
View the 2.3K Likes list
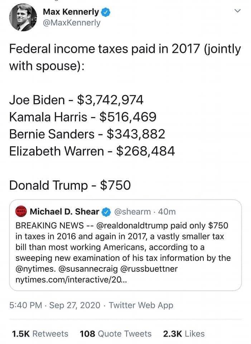pos(184,334)
